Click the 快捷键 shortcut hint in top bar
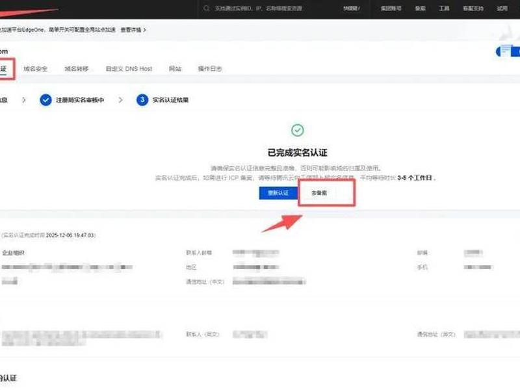 coord(352,8)
